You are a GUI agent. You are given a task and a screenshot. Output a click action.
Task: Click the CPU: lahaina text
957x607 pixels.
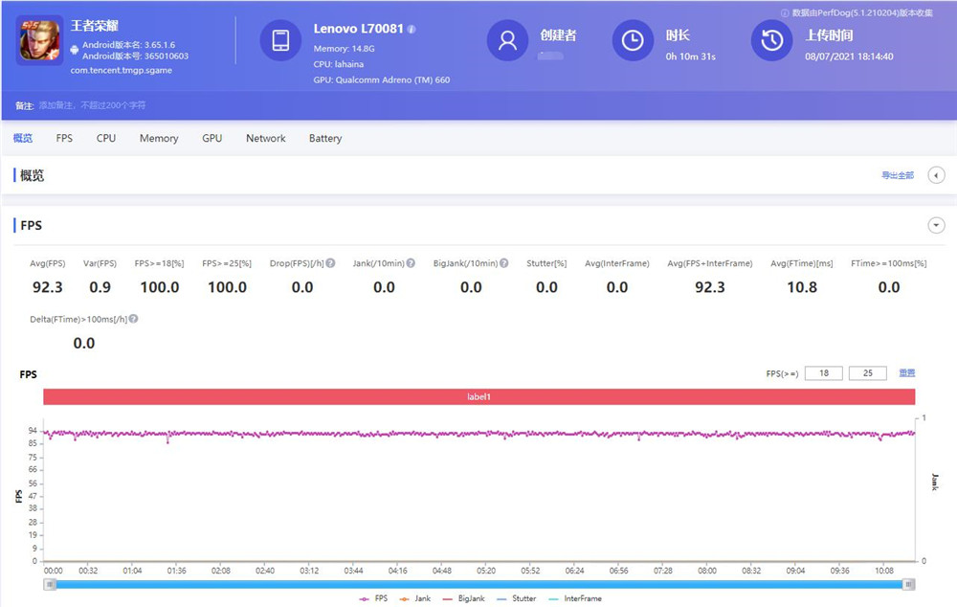point(338,64)
